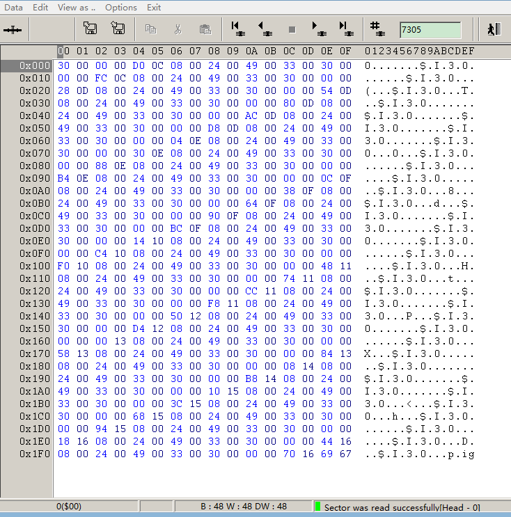Click byte 88 in row 0x080
This screenshot has height=517, width=511.
[x=101, y=166]
